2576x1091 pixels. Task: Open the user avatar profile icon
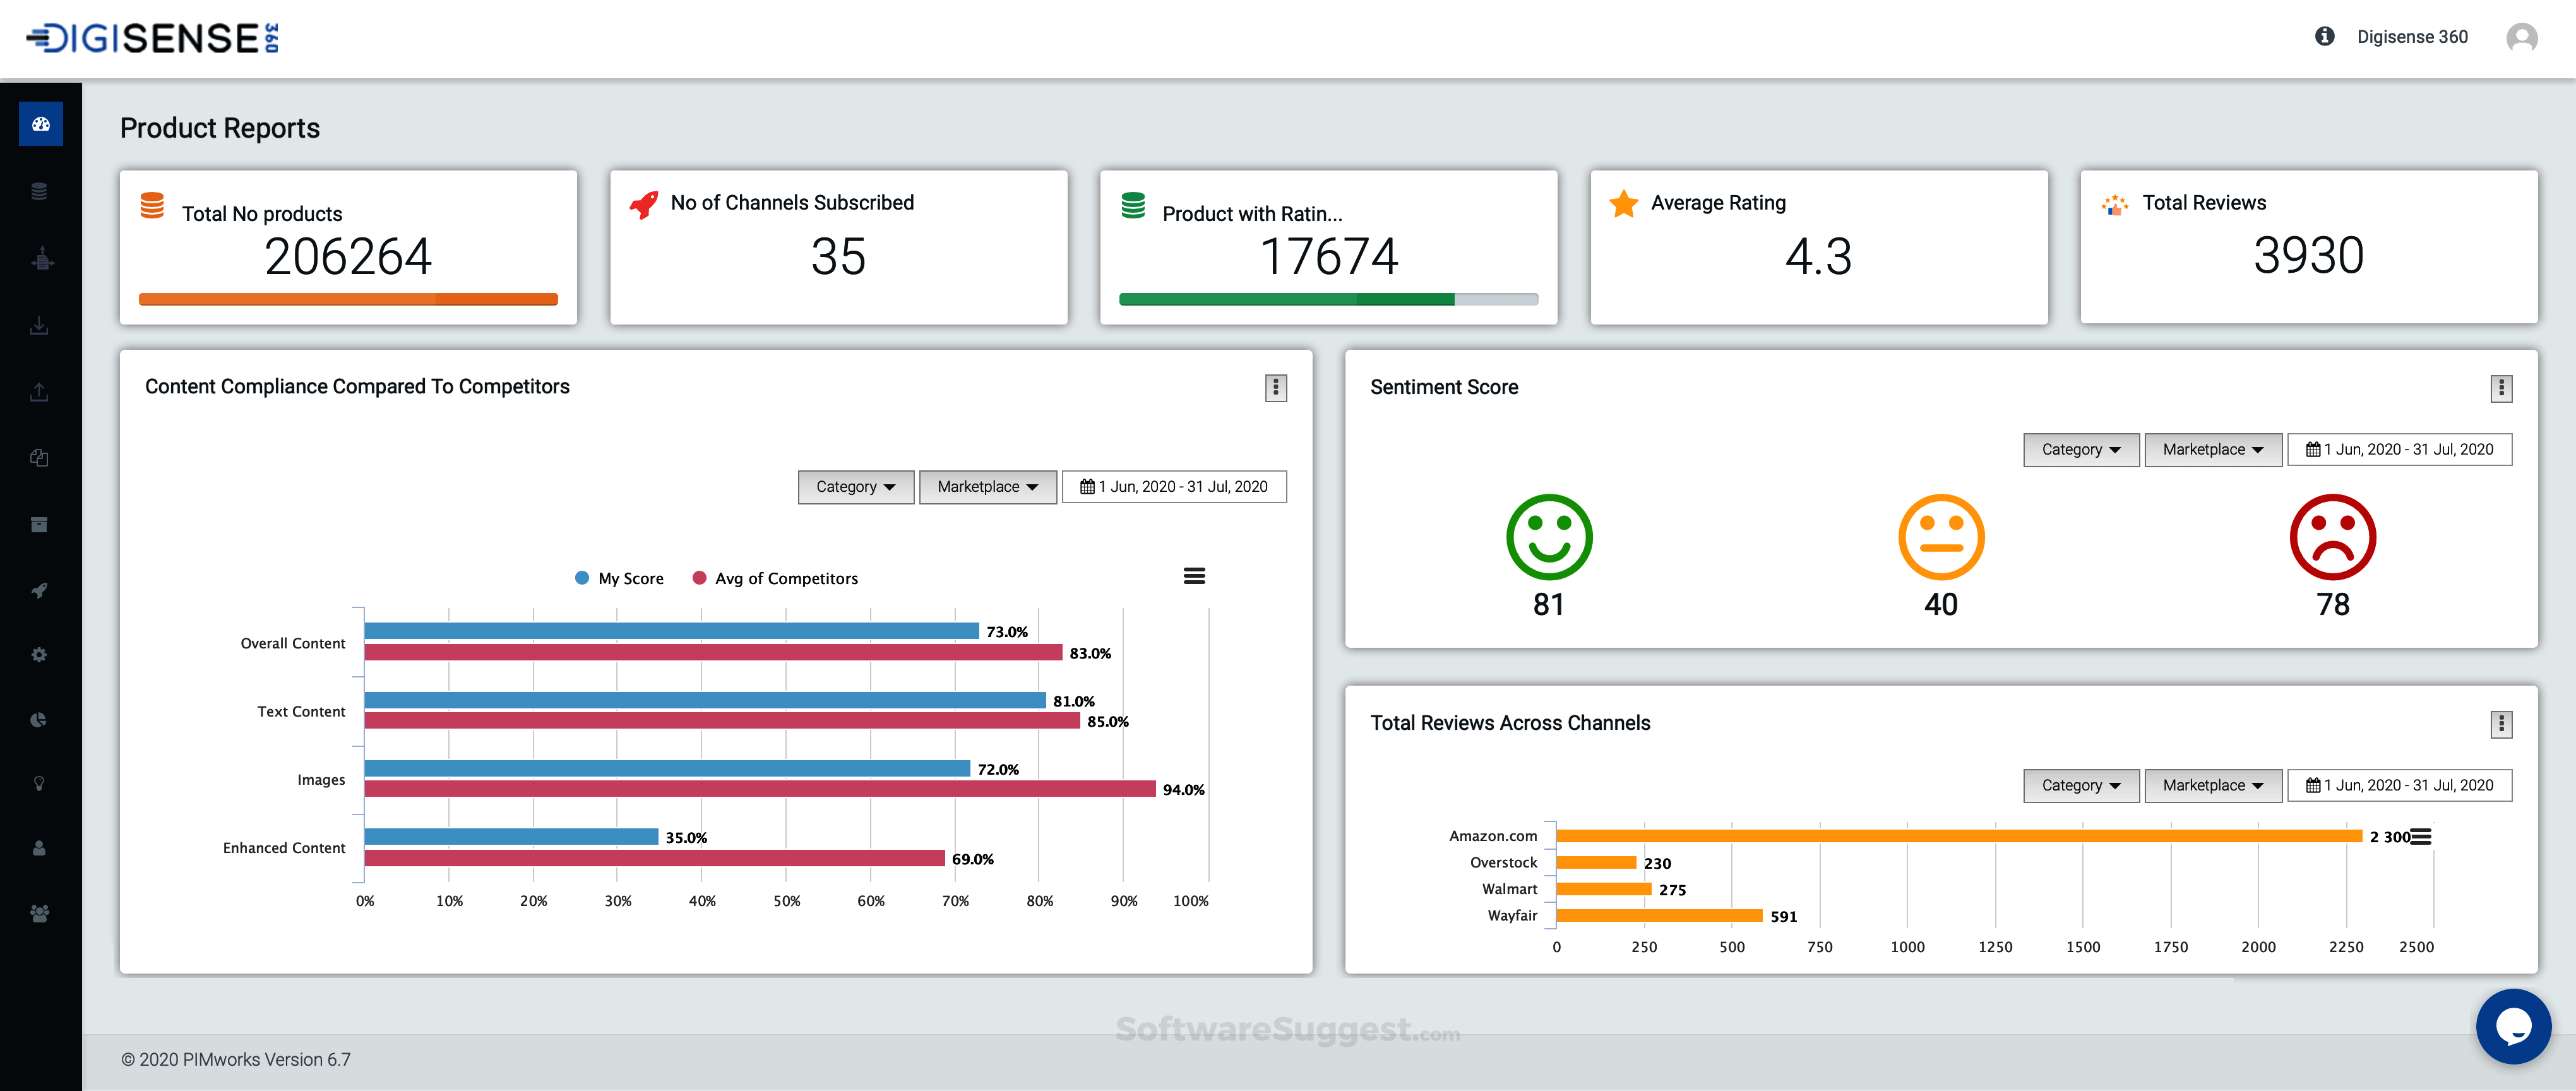2521,37
